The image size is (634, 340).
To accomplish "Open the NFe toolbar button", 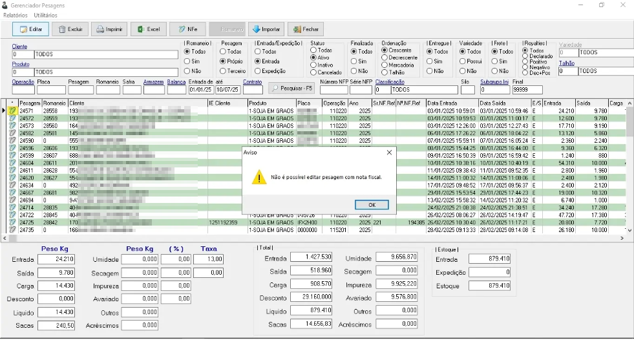I will point(187,29).
